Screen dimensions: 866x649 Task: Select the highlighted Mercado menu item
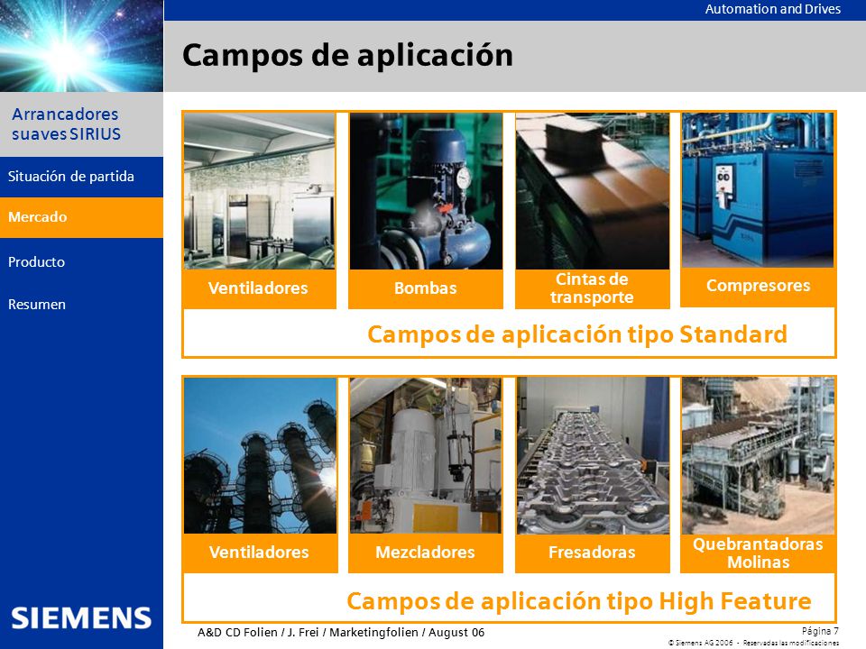[x=81, y=217]
